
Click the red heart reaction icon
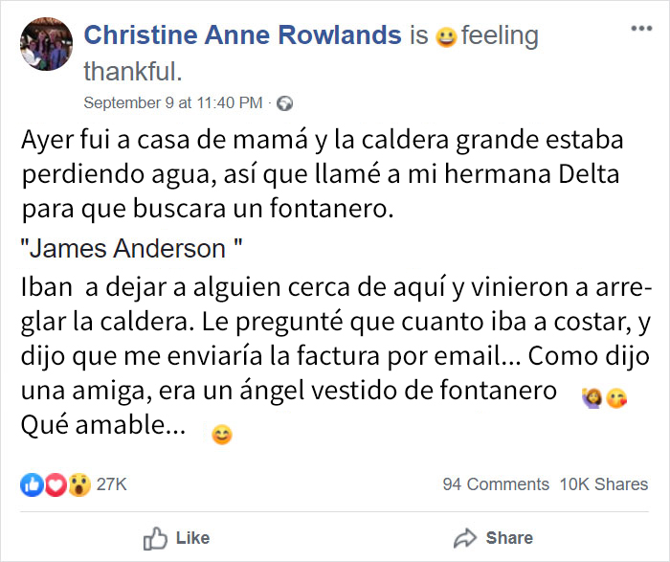click(56, 484)
